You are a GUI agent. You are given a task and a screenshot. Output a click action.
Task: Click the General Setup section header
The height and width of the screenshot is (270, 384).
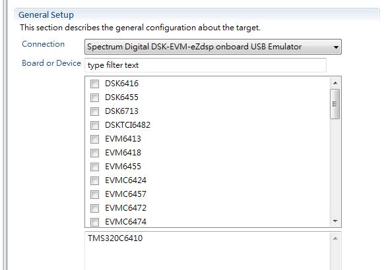click(46, 15)
